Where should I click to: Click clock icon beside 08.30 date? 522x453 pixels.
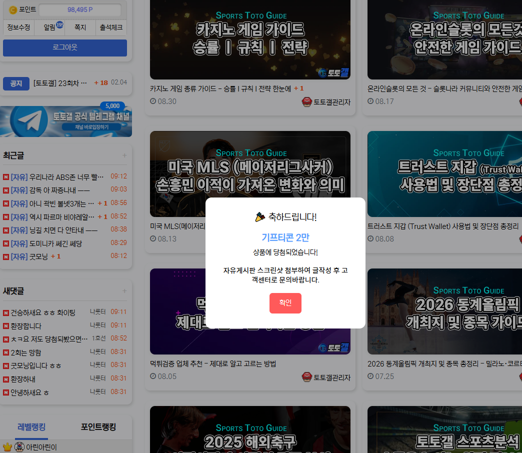(153, 101)
